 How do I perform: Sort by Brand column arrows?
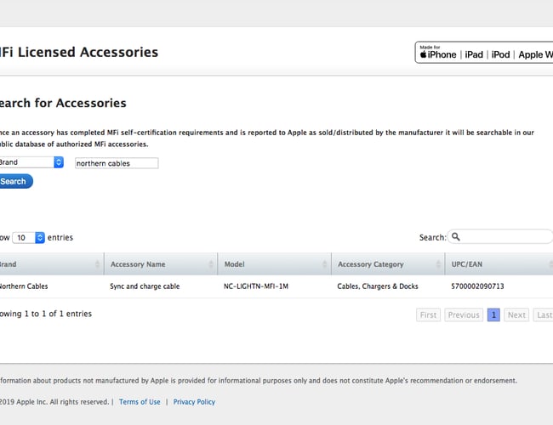click(x=97, y=264)
